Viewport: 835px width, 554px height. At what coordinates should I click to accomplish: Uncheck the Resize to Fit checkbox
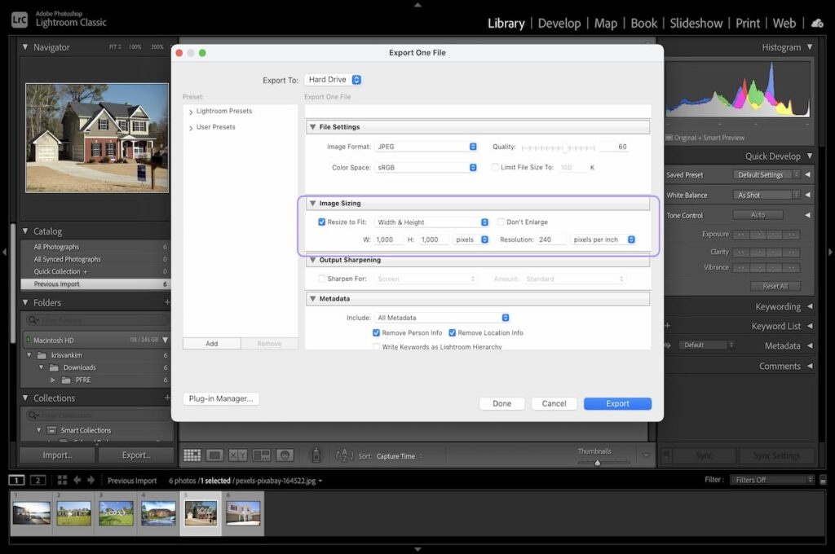click(321, 222)
